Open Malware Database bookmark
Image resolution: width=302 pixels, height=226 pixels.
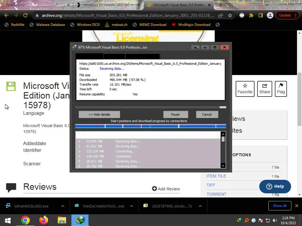coord(47,25)
